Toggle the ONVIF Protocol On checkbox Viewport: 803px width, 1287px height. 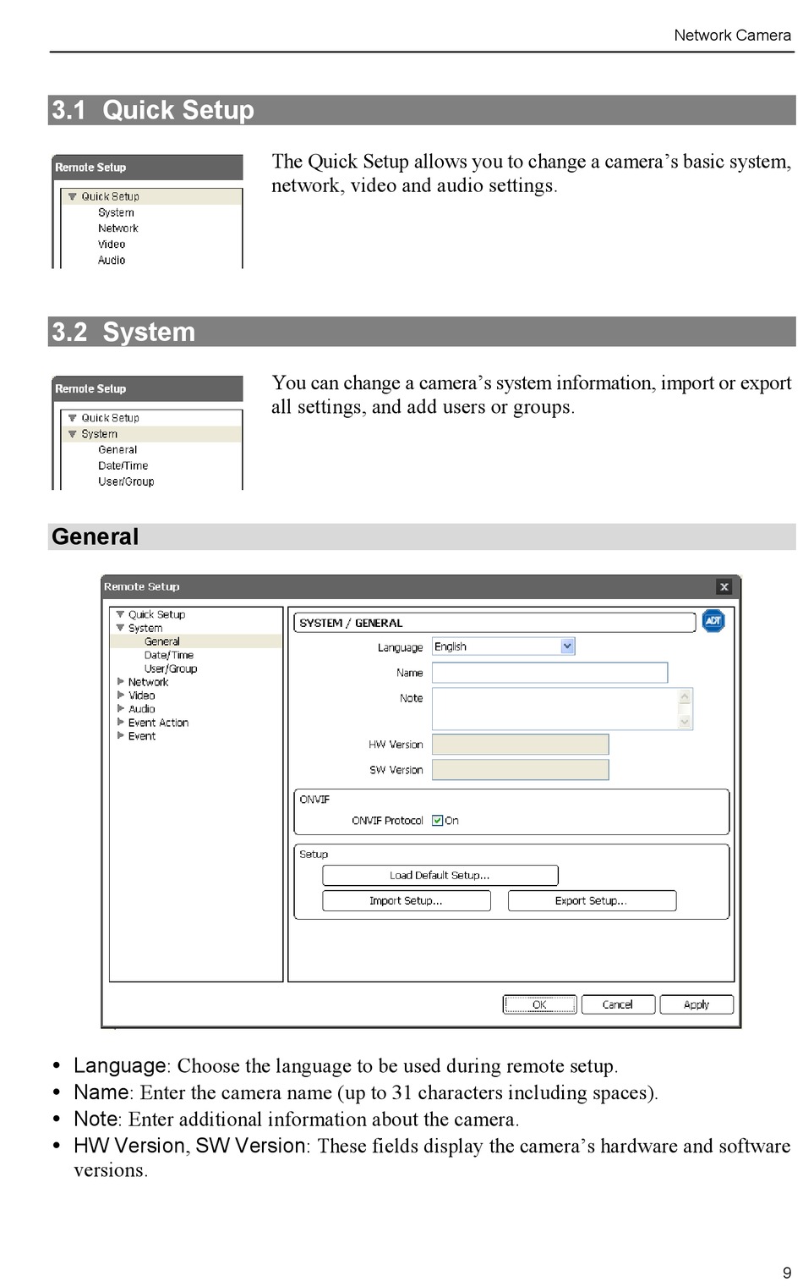(x=437, y=820)
